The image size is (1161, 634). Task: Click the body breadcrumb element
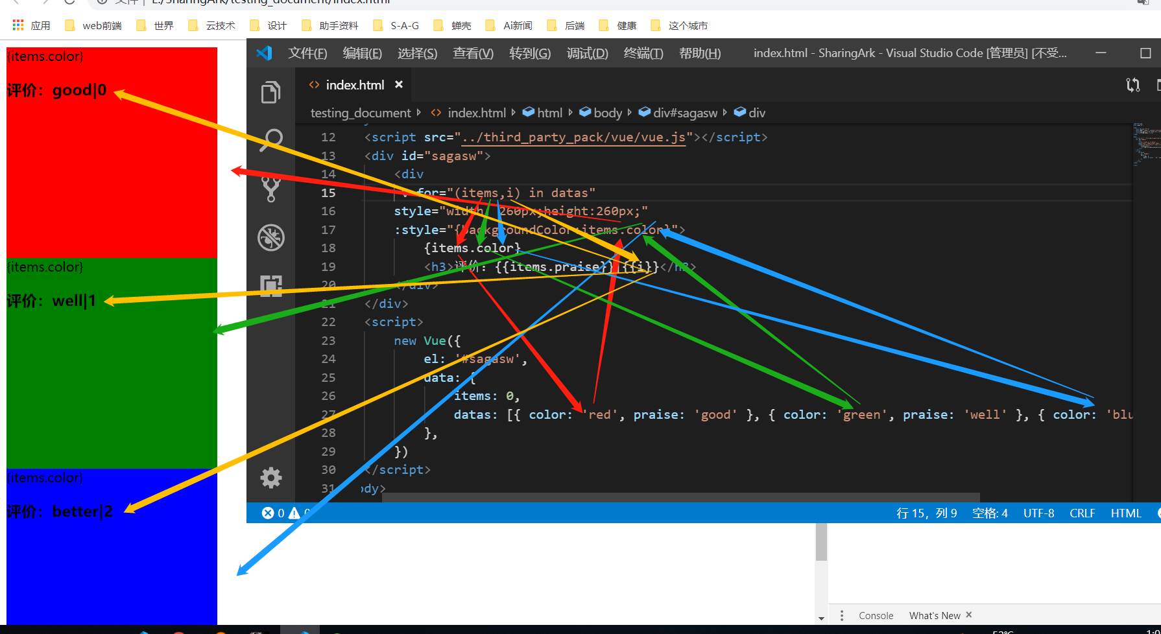pos(607,113)
